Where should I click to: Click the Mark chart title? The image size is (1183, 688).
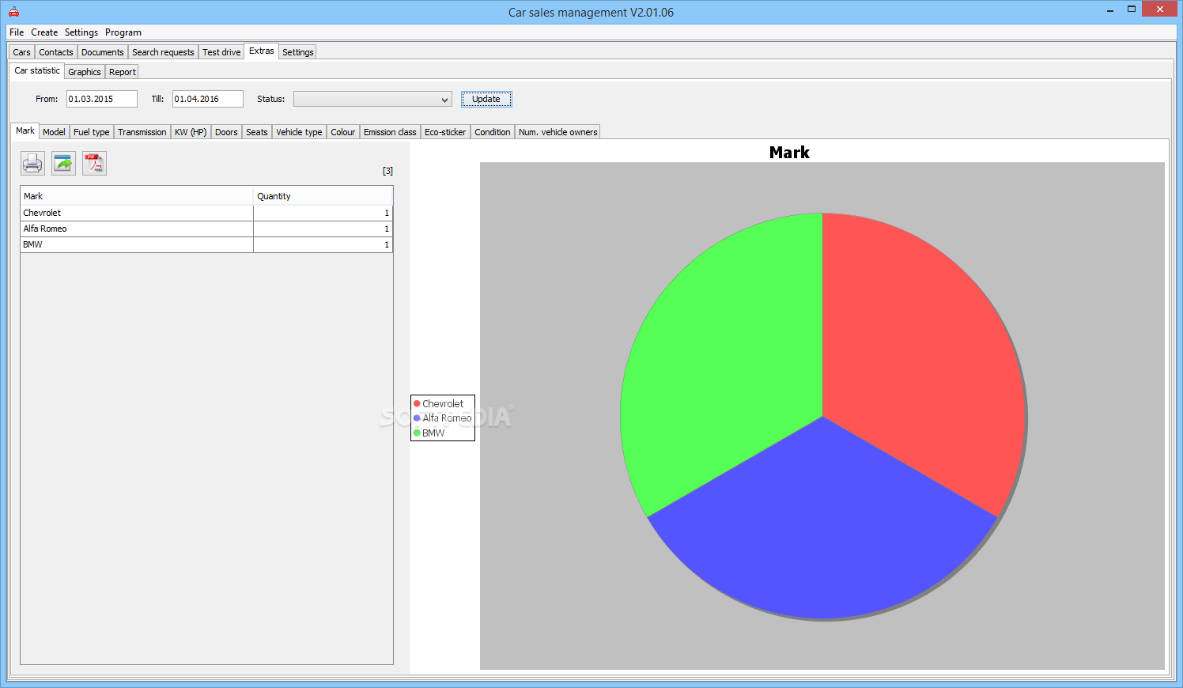(x=789, y=153)
